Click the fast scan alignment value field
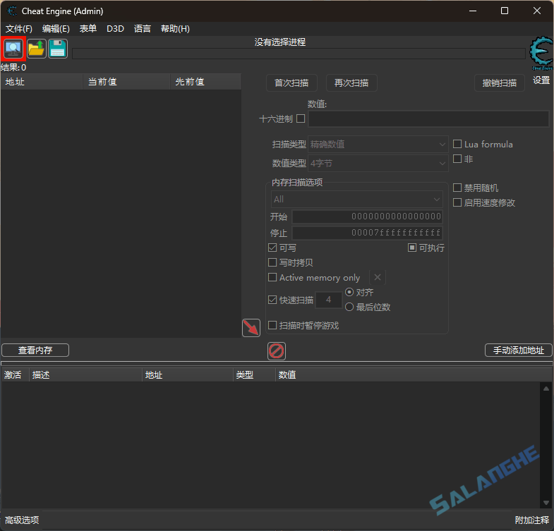Screen dimensions: 554x531 coord(329,300)
